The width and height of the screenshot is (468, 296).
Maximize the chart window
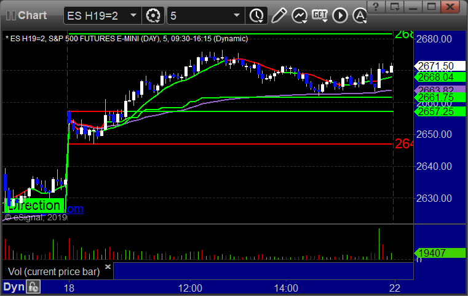[x=432, y=7]
